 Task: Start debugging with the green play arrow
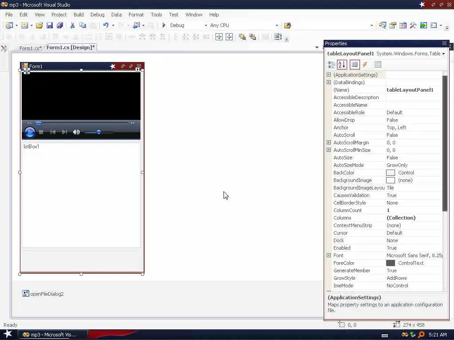click(164, 25)
